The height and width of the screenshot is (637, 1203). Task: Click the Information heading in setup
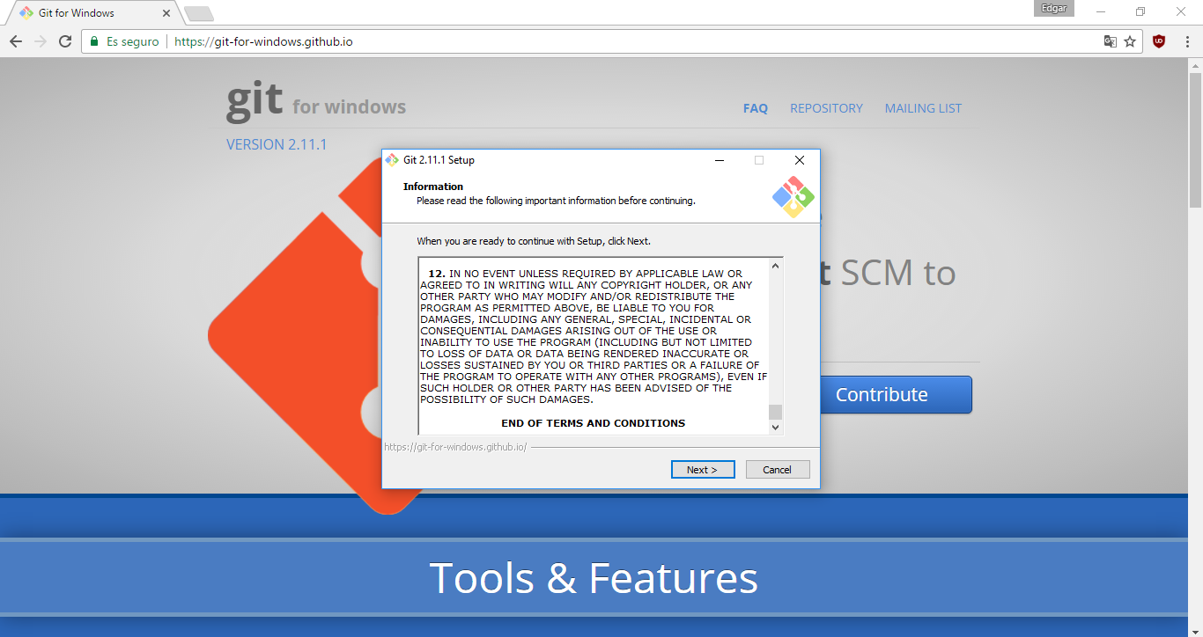pyautogui.click(x=433, y=187)
